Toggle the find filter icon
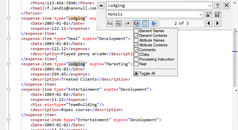The image size is (238, 130). point(136,23)
